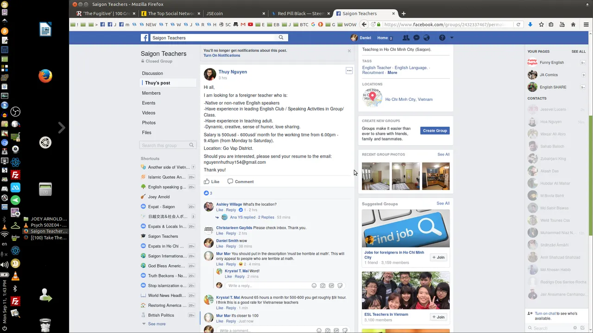Open Events in group sidebar
This screenshot has width=593, height=333.
pos(149,103)
